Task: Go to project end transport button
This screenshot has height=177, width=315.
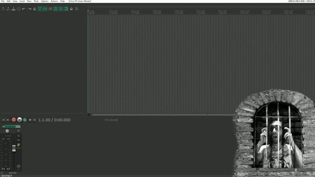Action: pyautogui.click(x=8, y=120)
